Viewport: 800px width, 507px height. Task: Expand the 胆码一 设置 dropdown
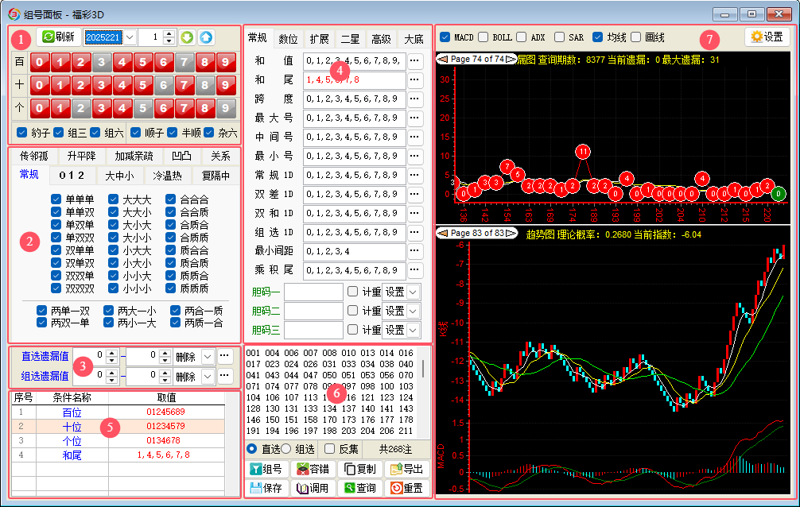click(413, 292)
